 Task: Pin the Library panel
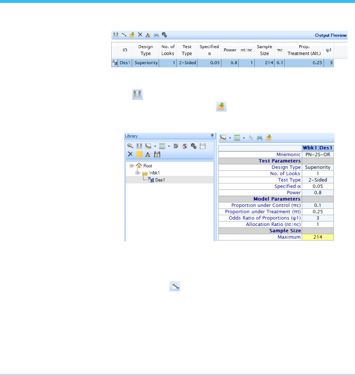[x=212, y=136]
